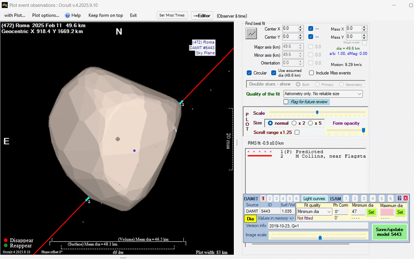This screenshot has width=414, height=259.
Task: Uncheck the Circular checkbox
Action: click(x=249, y=73)
